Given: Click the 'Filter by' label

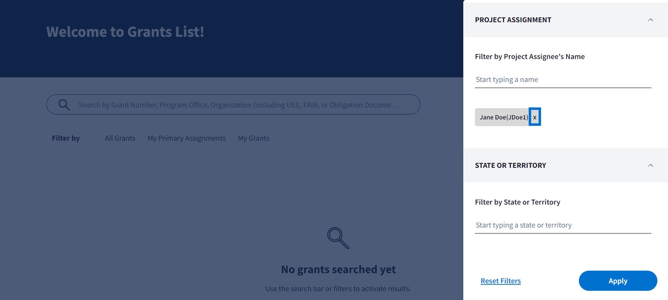Looking at the screenshot, I should tap(66, 138).
